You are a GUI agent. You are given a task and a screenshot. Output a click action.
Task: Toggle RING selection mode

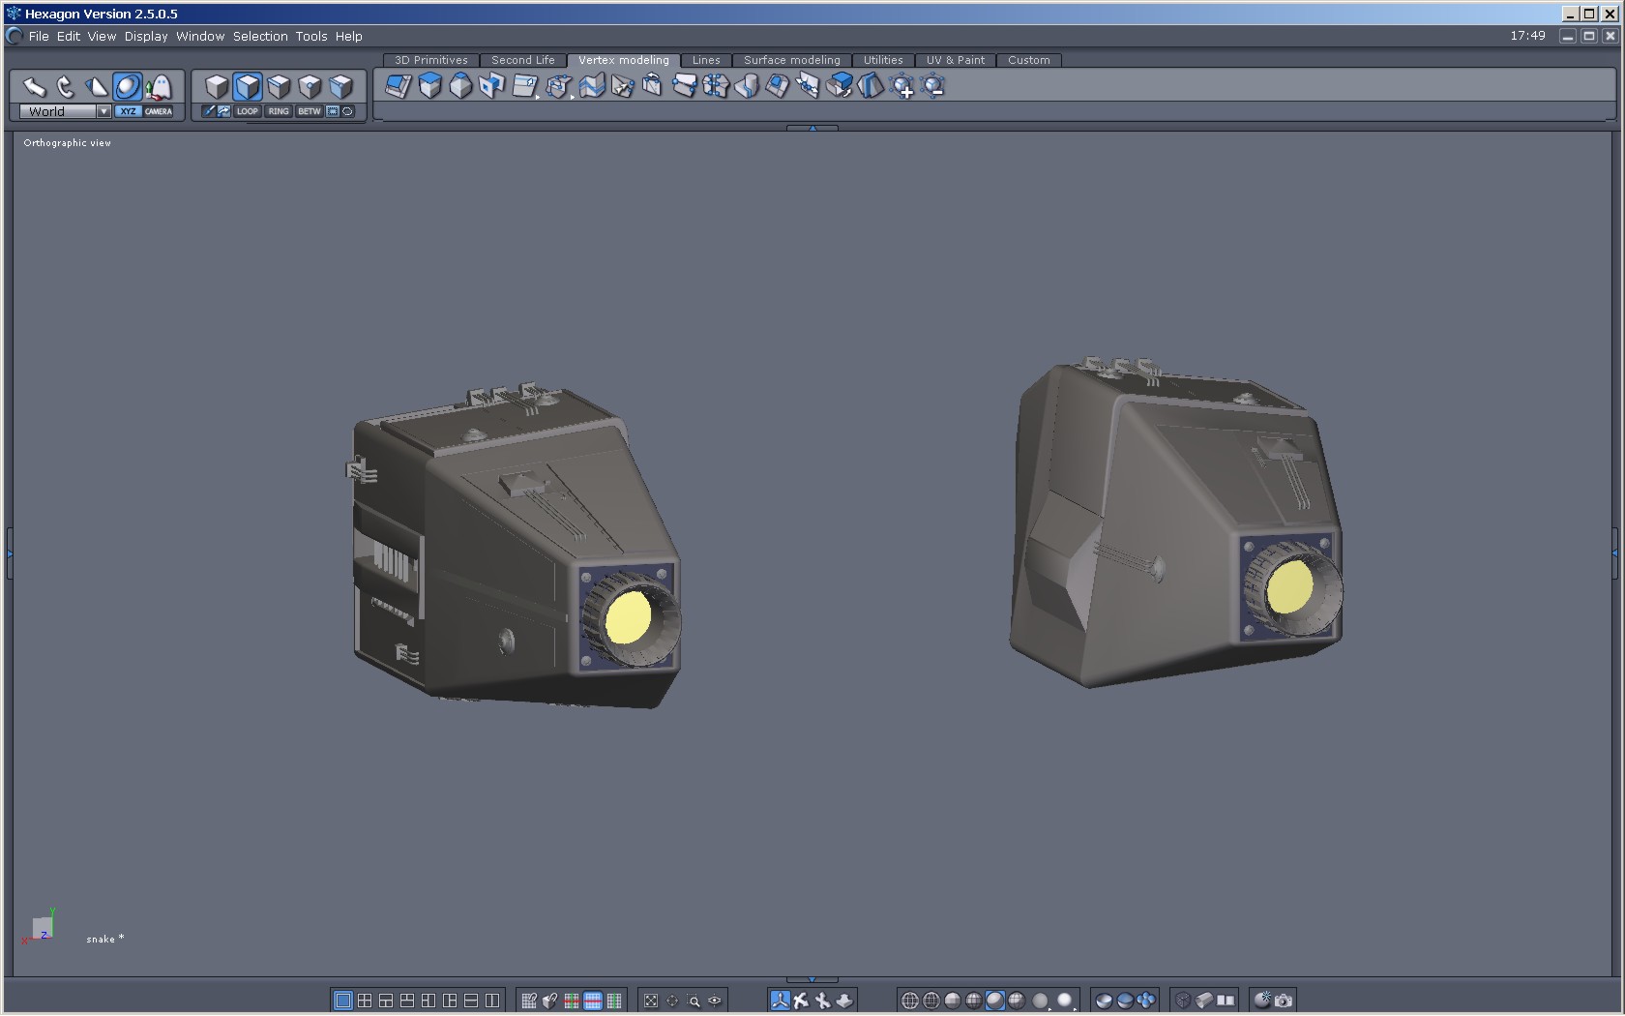279,111
